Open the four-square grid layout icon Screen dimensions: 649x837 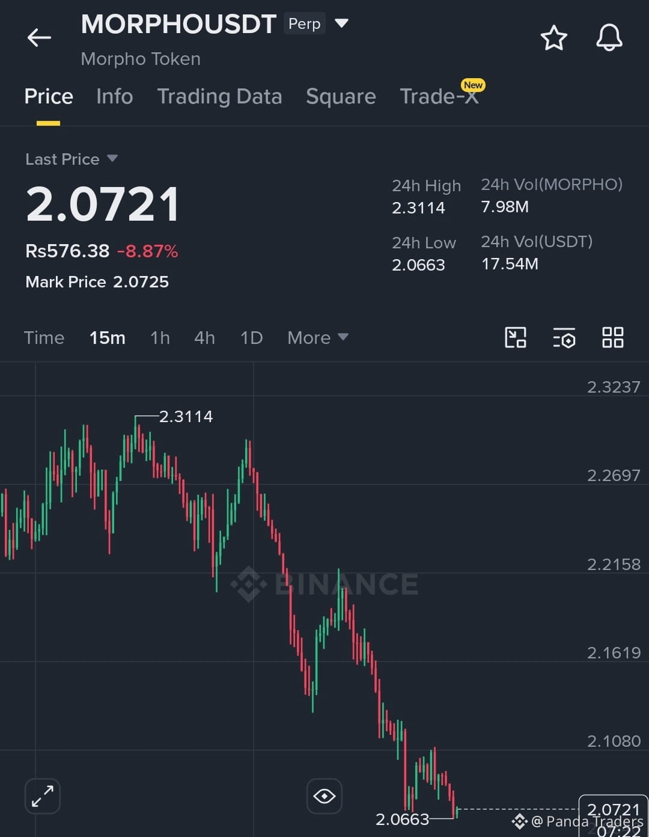613,338
